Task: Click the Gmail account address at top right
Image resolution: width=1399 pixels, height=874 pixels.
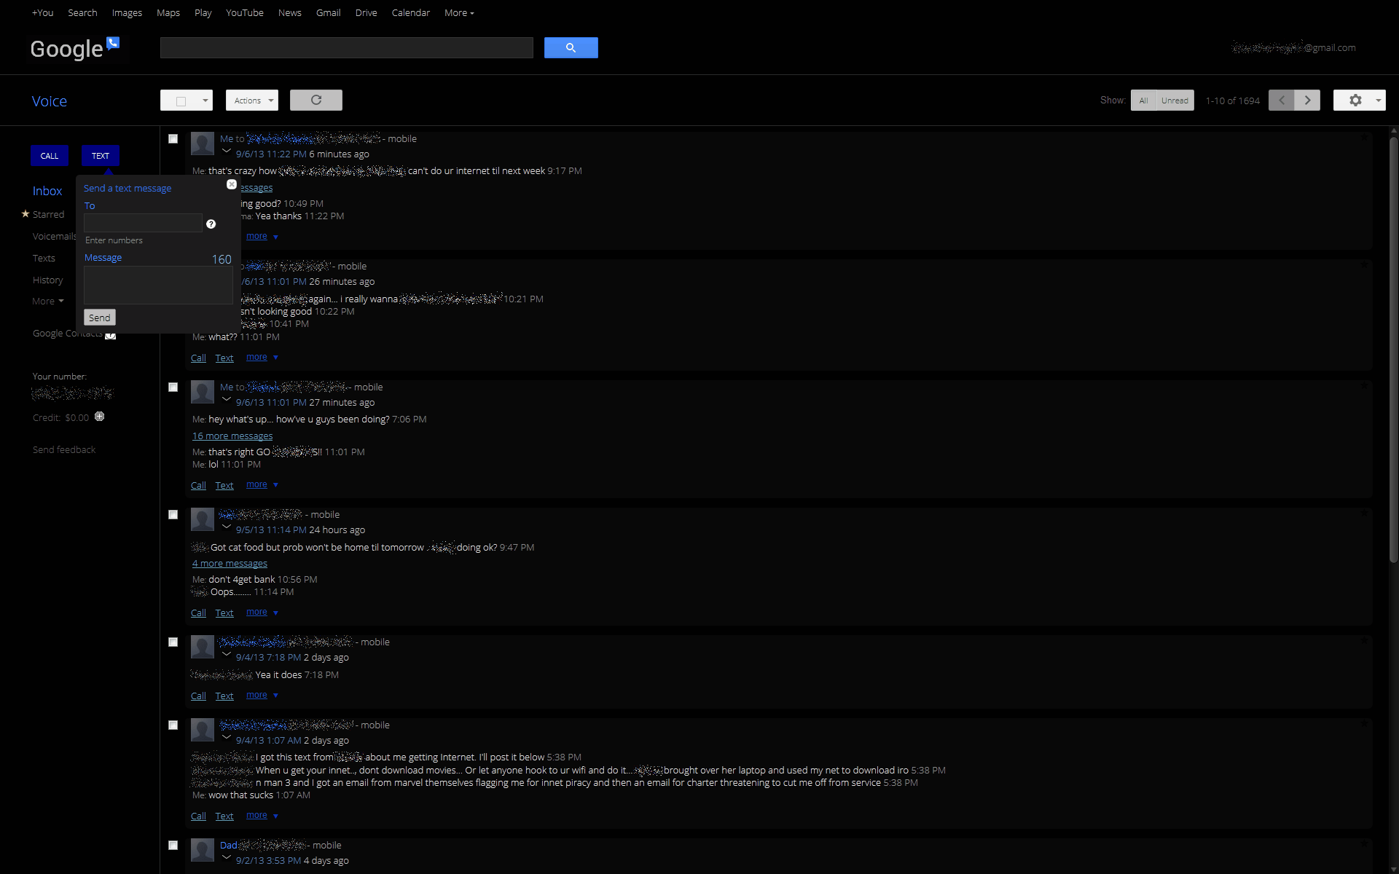Action: click(1293, 47)
